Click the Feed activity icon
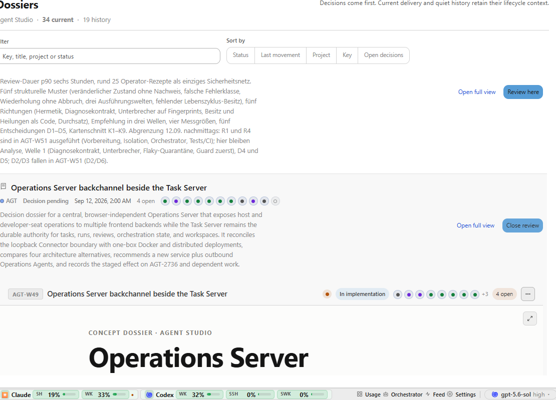The height and width of the screenshot is (400, 556). [x=428, y=394]
